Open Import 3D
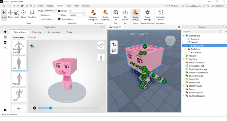Screen dimensions: 227x121 (116, 15)
